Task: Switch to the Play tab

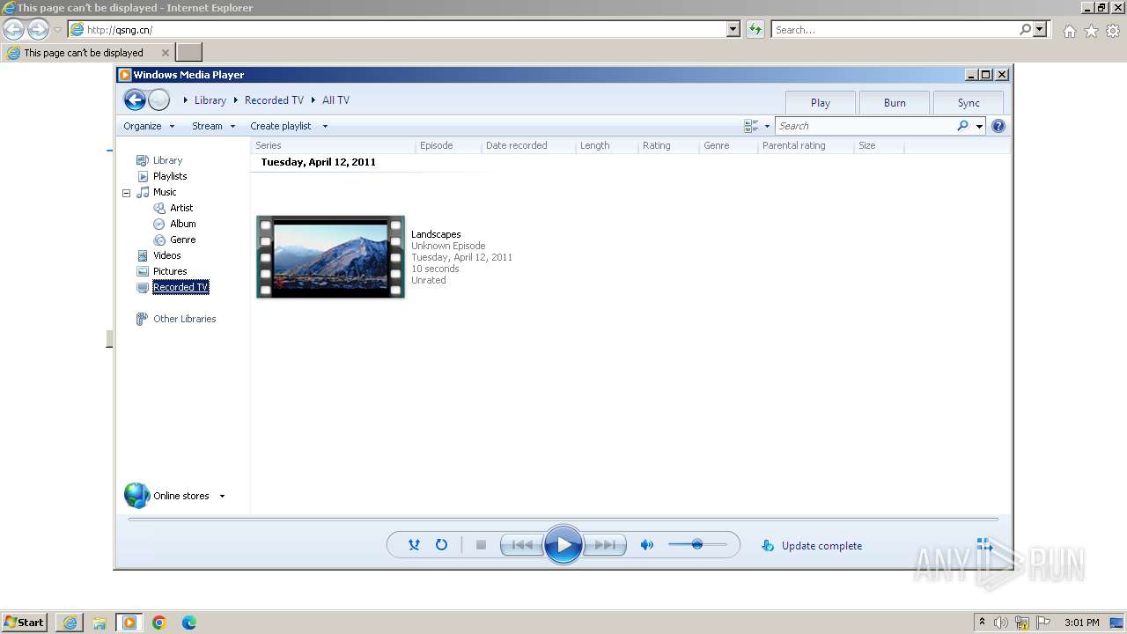Action: coord(821,102)
